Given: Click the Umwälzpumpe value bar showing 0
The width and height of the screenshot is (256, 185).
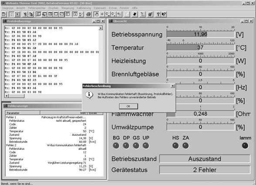Looking at the screenshot, I should tap(200, 127).
